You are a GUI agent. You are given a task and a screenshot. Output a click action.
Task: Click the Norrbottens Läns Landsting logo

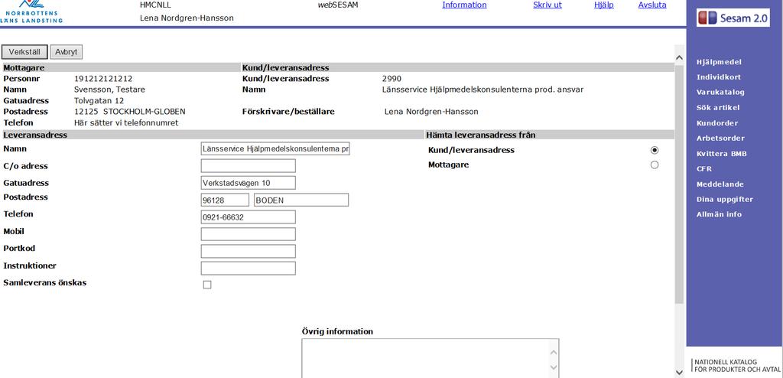click(31, 11)
